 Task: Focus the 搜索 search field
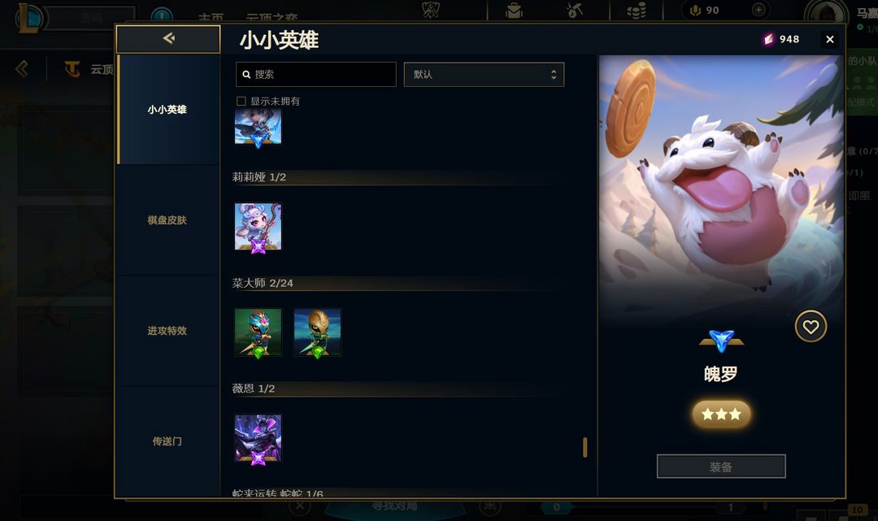coord(315,75)
